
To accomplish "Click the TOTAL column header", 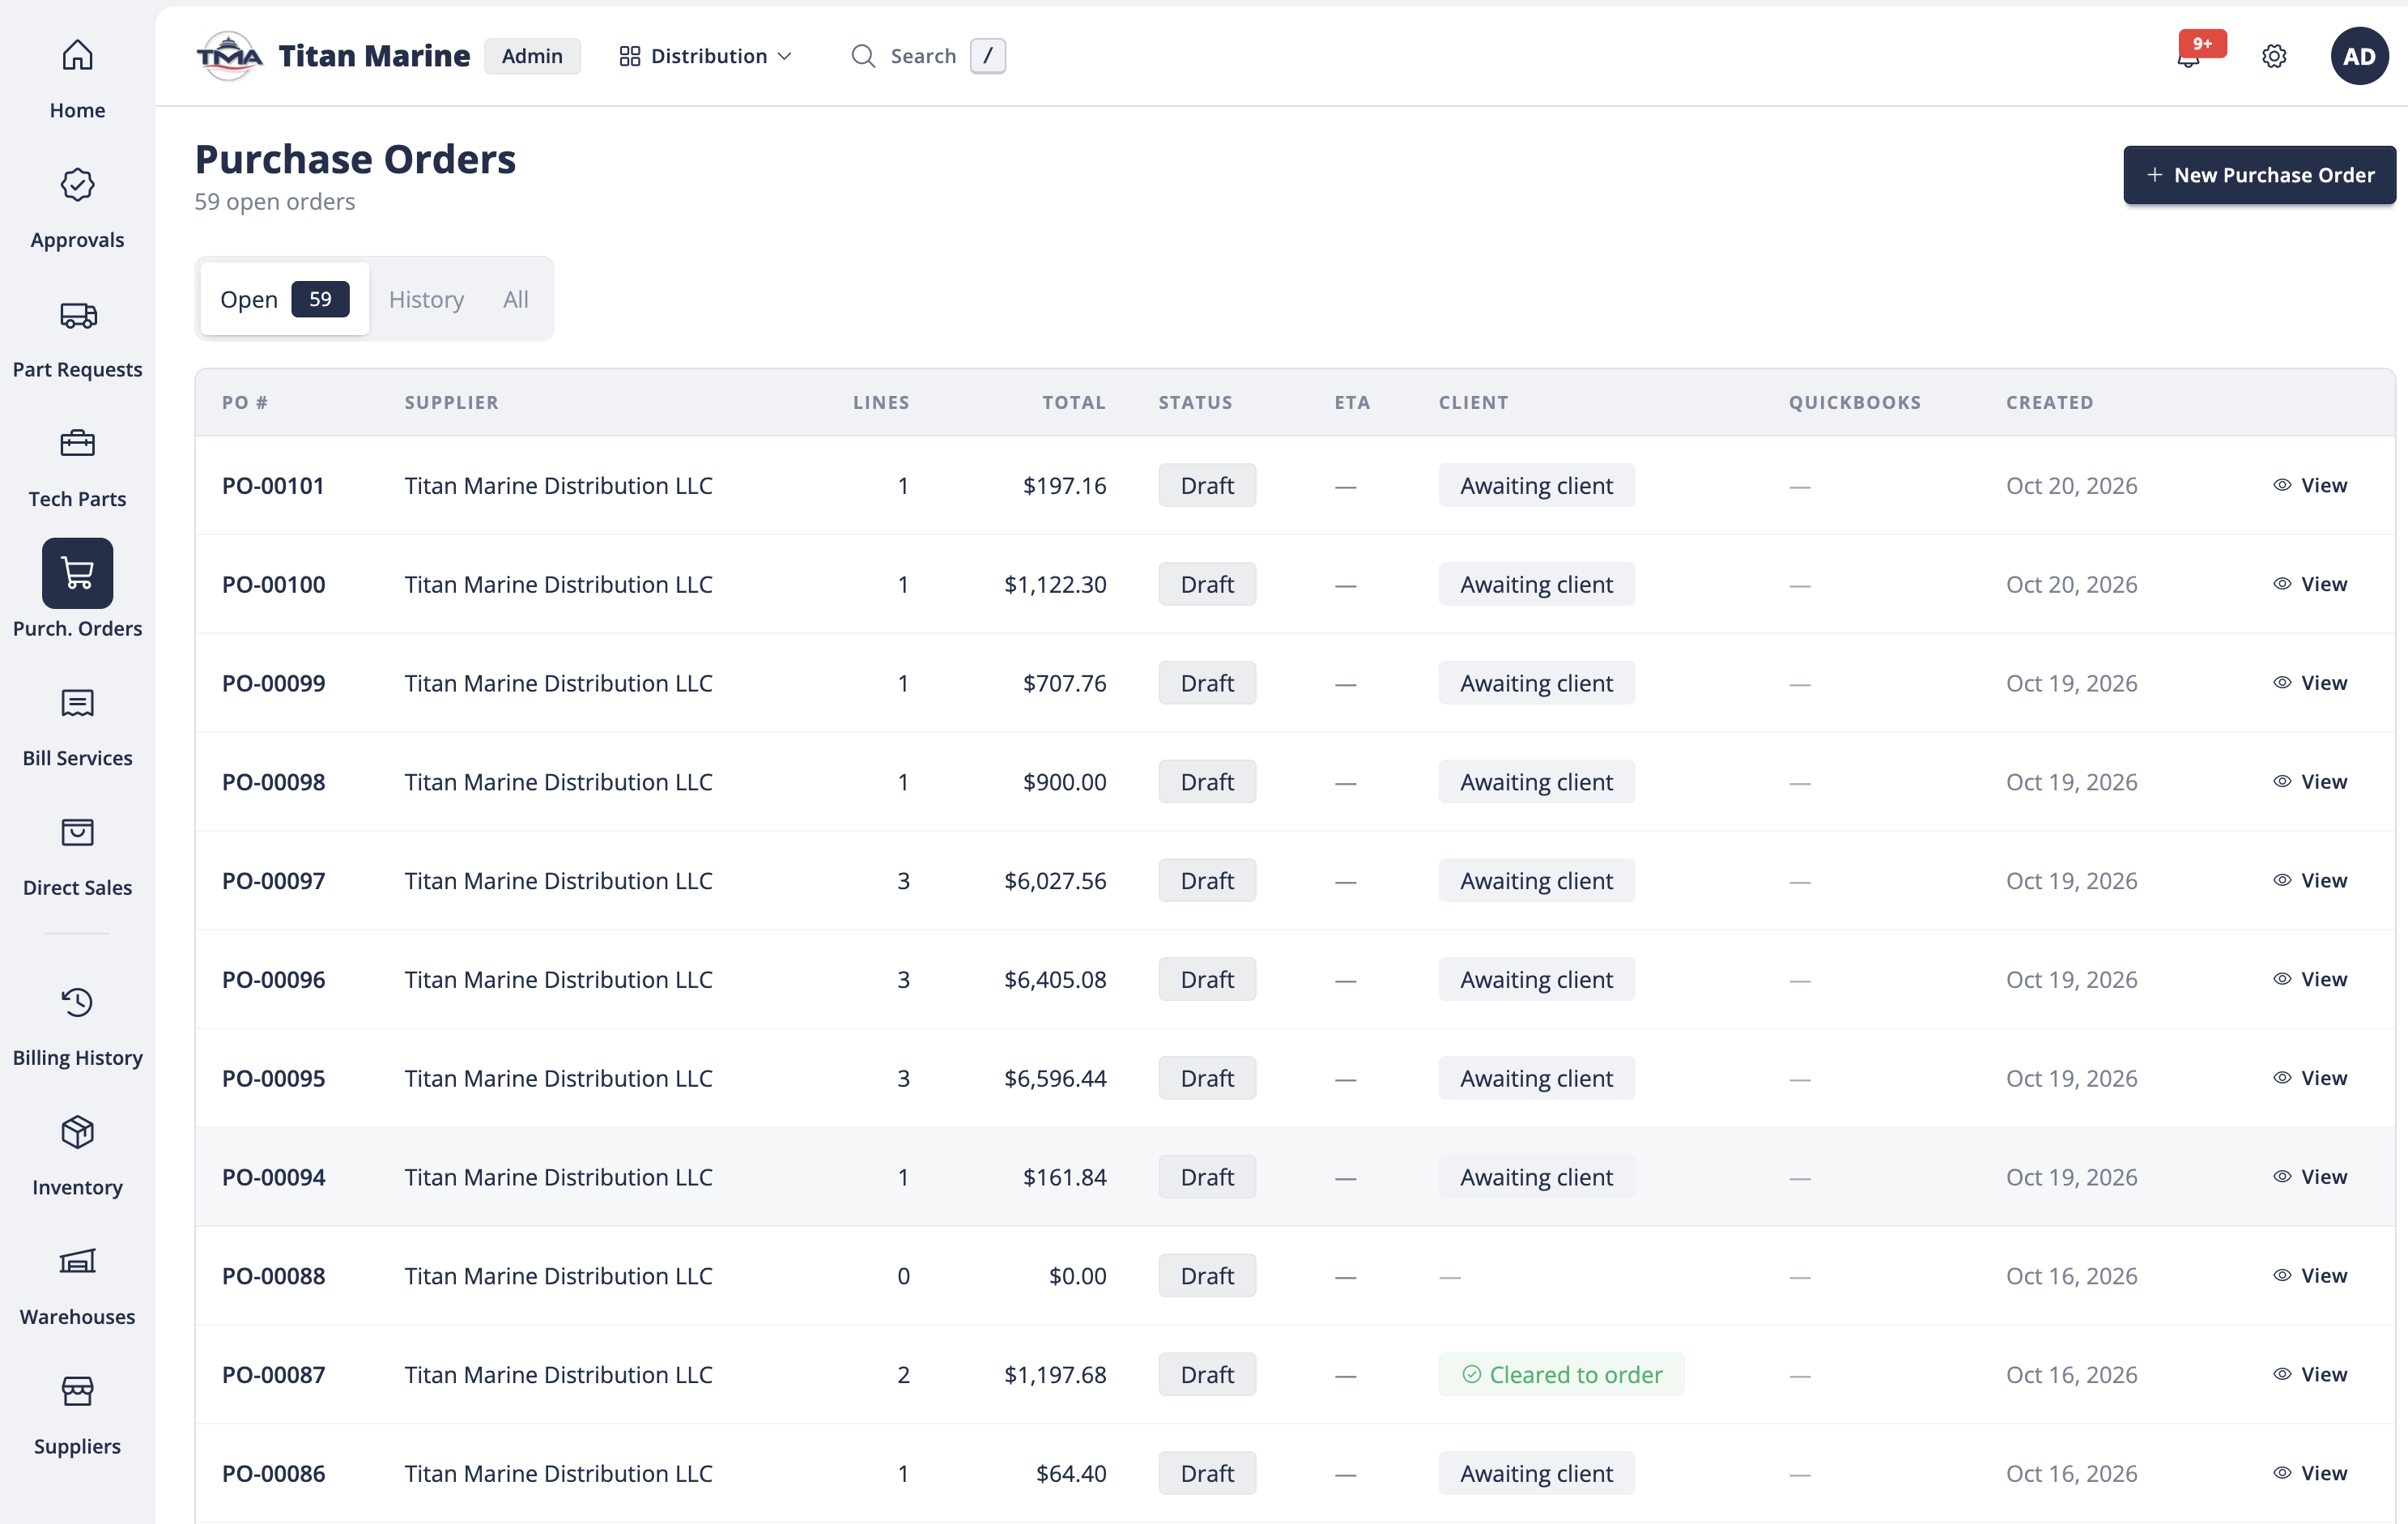I will coord(1074,402).
